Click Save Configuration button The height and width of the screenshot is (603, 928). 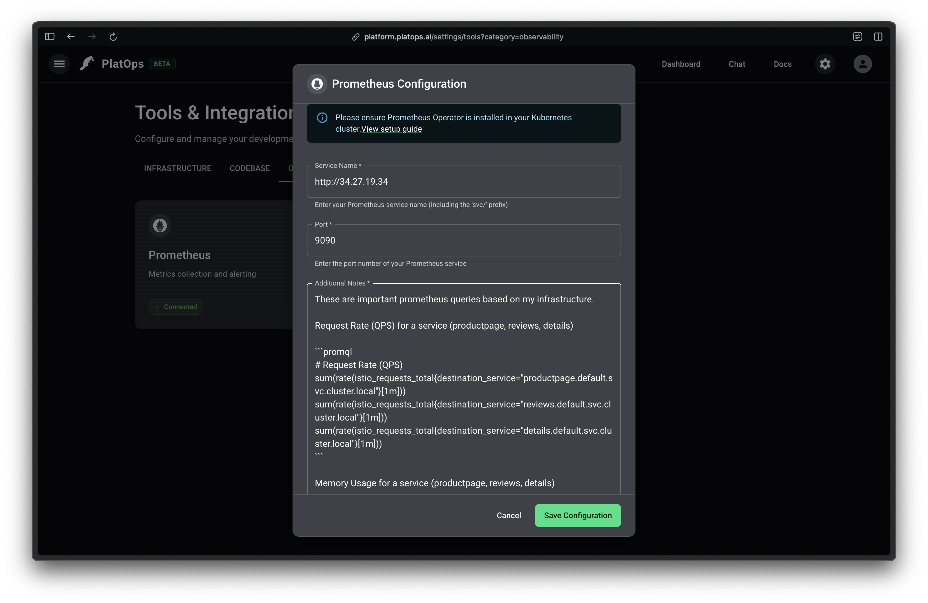tap(577, 515)
